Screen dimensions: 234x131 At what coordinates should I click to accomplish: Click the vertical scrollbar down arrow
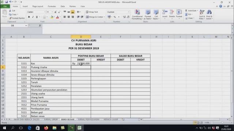231,116
